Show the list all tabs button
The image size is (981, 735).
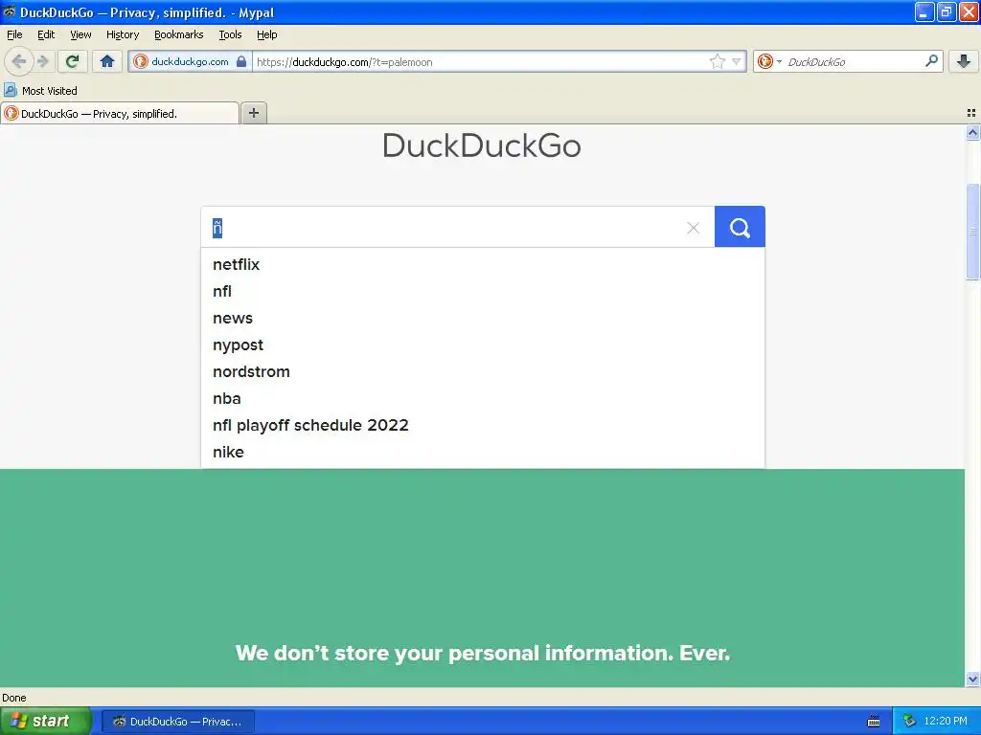point(971,113)
